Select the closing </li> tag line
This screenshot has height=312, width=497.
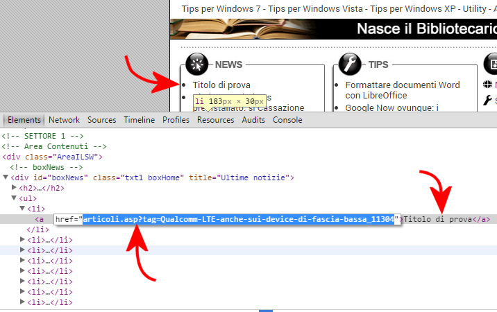point(37,229)
